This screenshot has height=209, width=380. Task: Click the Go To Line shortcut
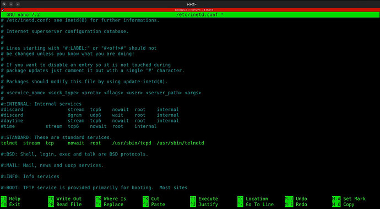tap(256, 205)
